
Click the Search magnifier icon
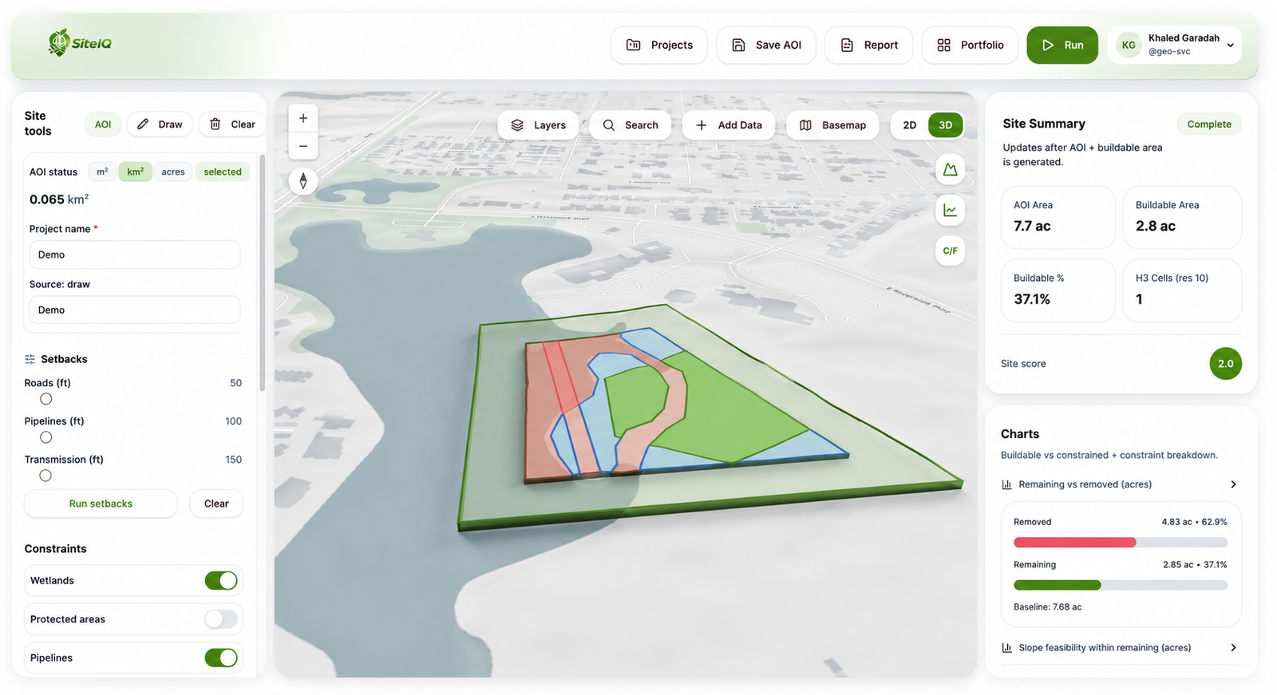coord(609,125)
